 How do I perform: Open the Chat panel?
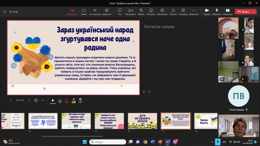[x=120, y=12]
